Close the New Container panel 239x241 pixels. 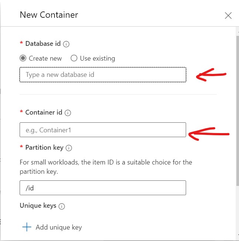point(228,16)
